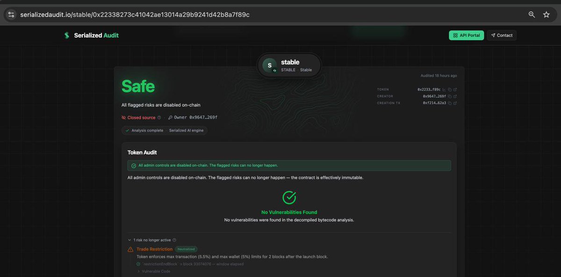The width and height of the screenshot is (561, 277).
Task: Bookmark this page with the star icon
Action: coord(546,14)
